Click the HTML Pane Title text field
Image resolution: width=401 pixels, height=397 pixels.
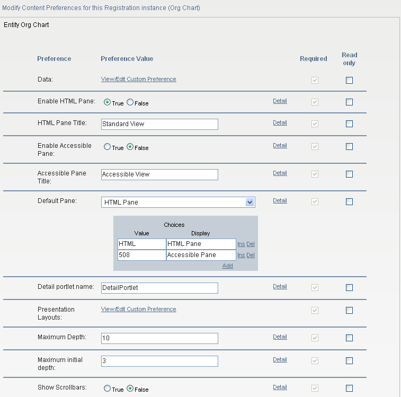tap(159, 124)
